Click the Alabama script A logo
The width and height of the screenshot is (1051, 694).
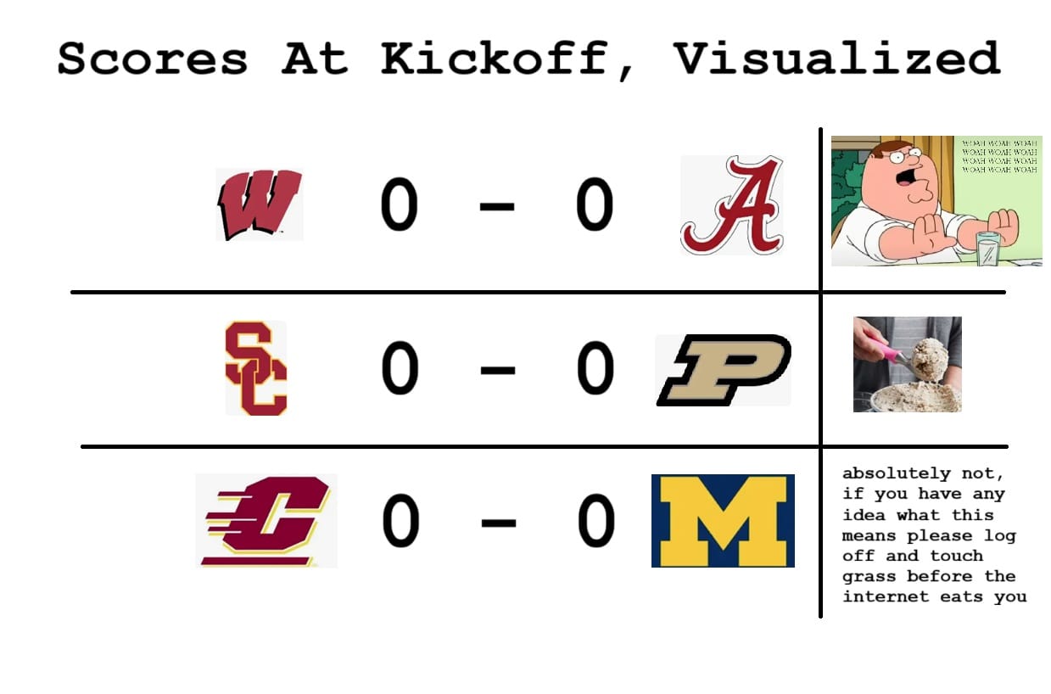732,206
